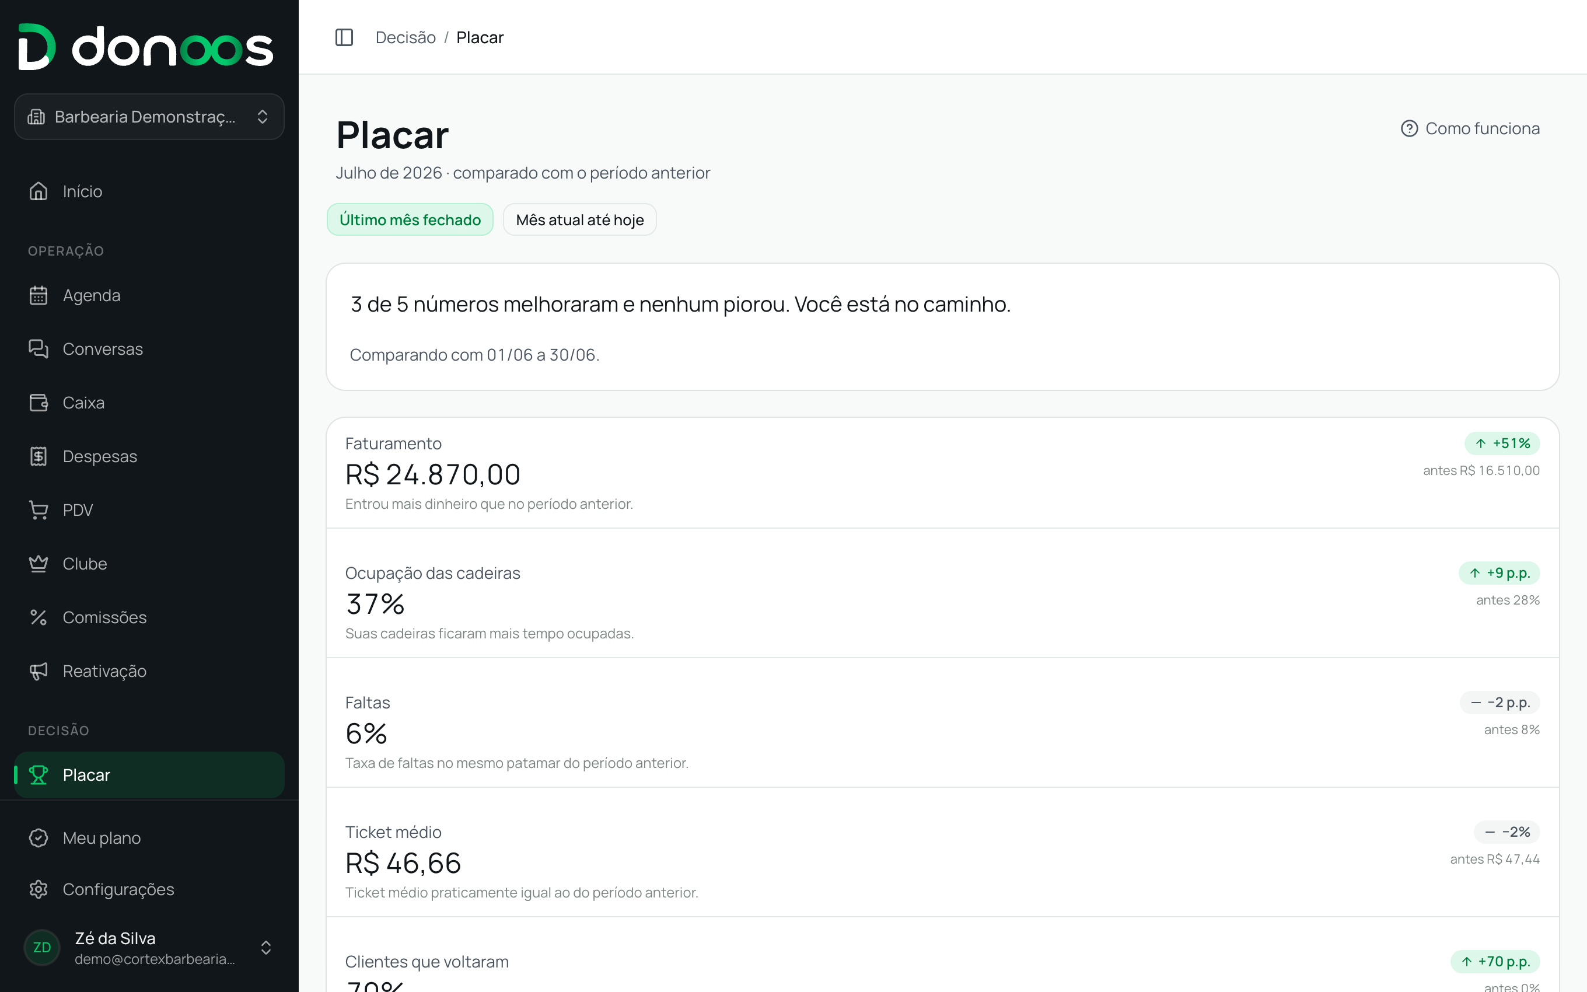Click the Placar trophy icon

(x=39, y=775)
